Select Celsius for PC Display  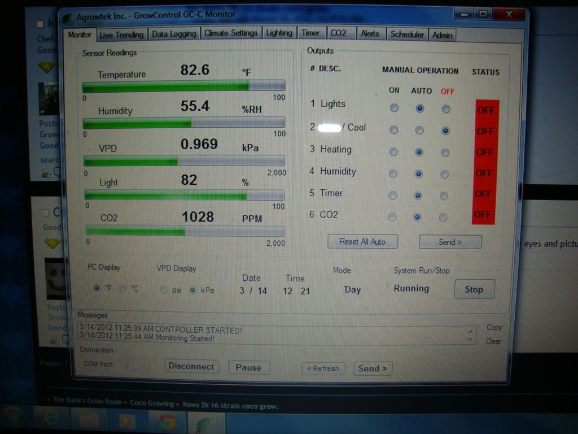123,289
